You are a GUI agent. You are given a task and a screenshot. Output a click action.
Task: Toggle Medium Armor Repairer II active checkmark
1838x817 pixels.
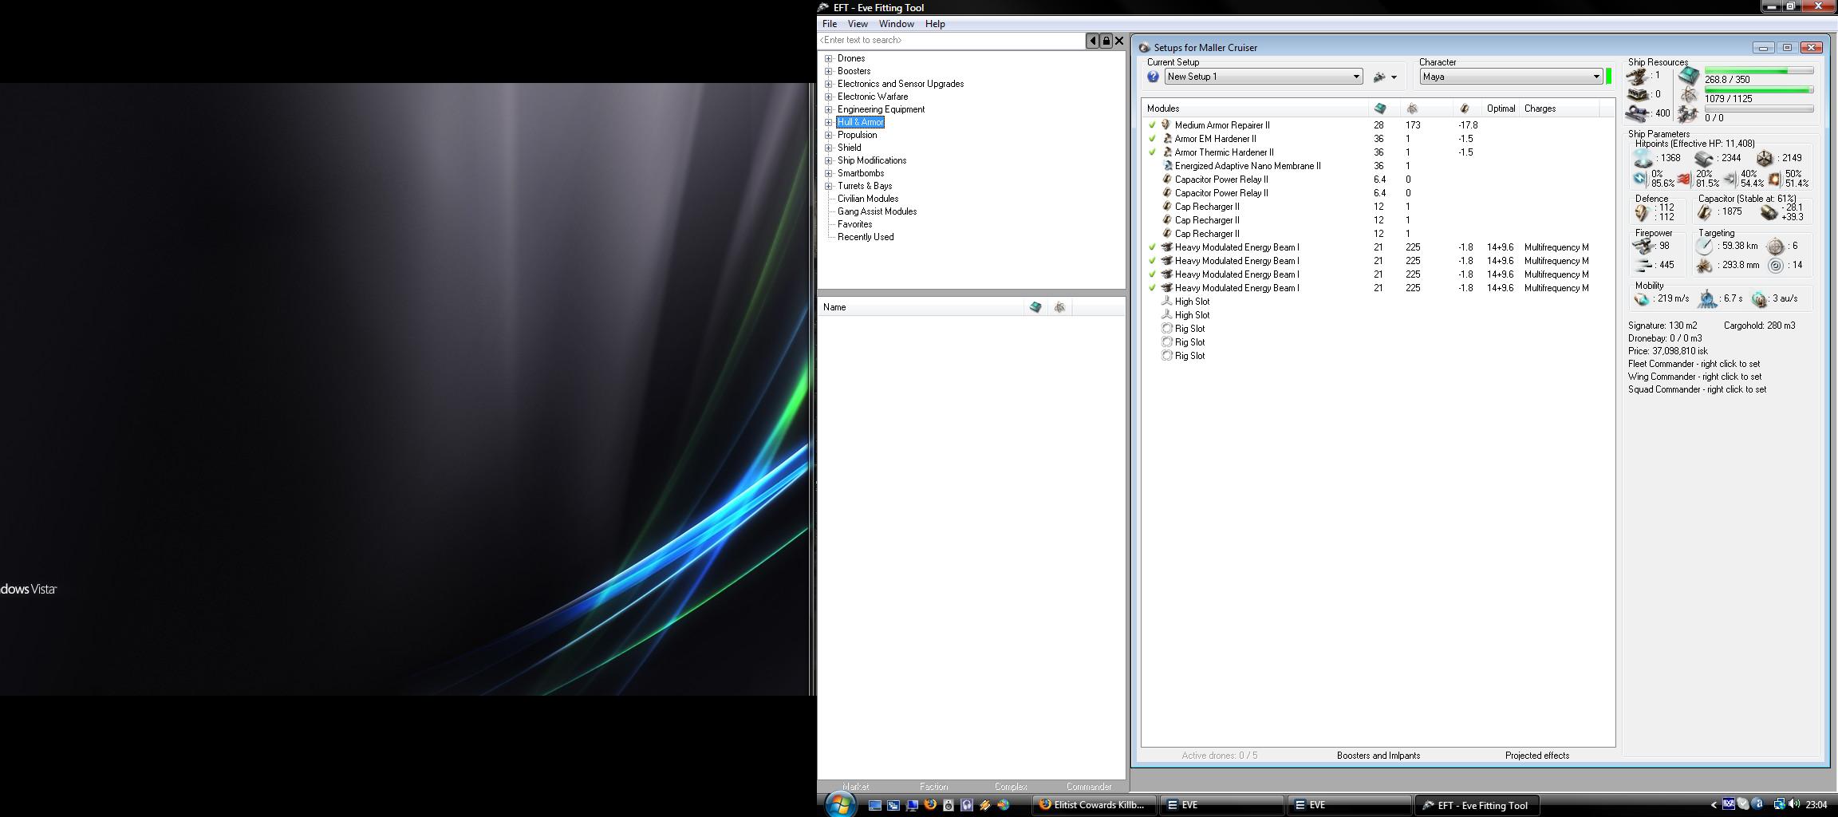(x=1152, y=125)
